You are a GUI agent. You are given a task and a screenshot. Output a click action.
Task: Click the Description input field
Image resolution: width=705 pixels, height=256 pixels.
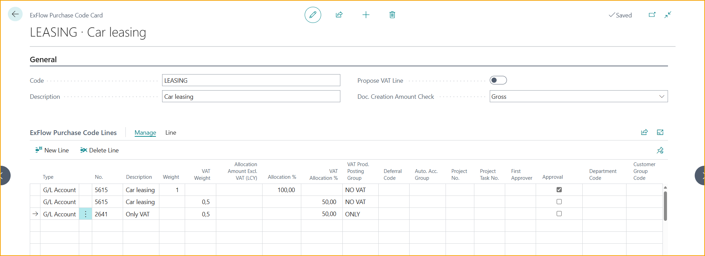(x=251, y=96)
